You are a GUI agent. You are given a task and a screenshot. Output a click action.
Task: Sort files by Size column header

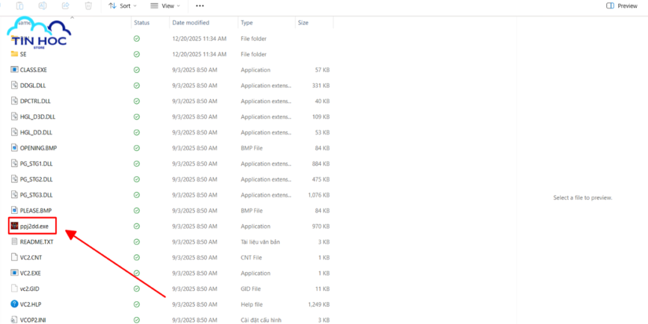(x=303, y=23)
